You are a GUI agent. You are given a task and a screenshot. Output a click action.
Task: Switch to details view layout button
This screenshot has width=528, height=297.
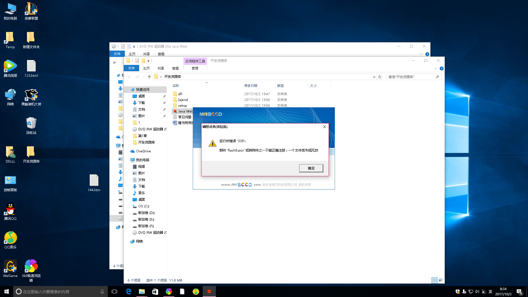point(435,280)
